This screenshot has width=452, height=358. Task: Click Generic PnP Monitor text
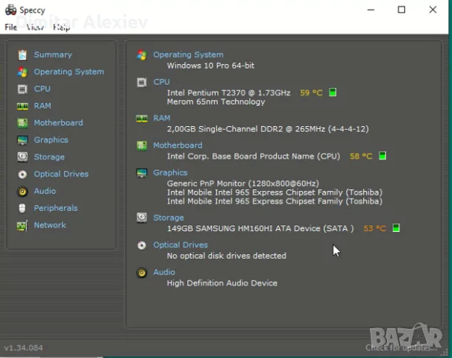click(x=243, y=183)
